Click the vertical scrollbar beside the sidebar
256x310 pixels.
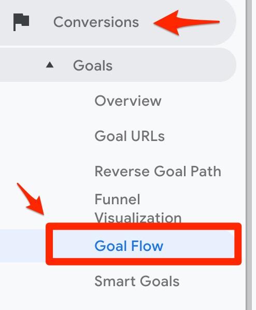click(249, 155)
